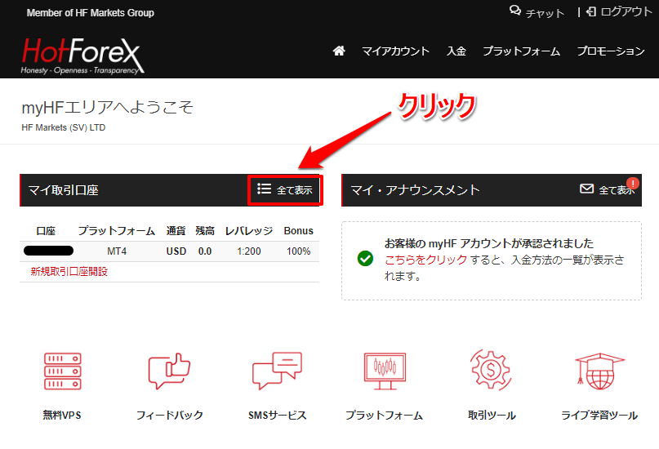Click the お客様の myHF アカウントが承認されました message

(489, 243)
